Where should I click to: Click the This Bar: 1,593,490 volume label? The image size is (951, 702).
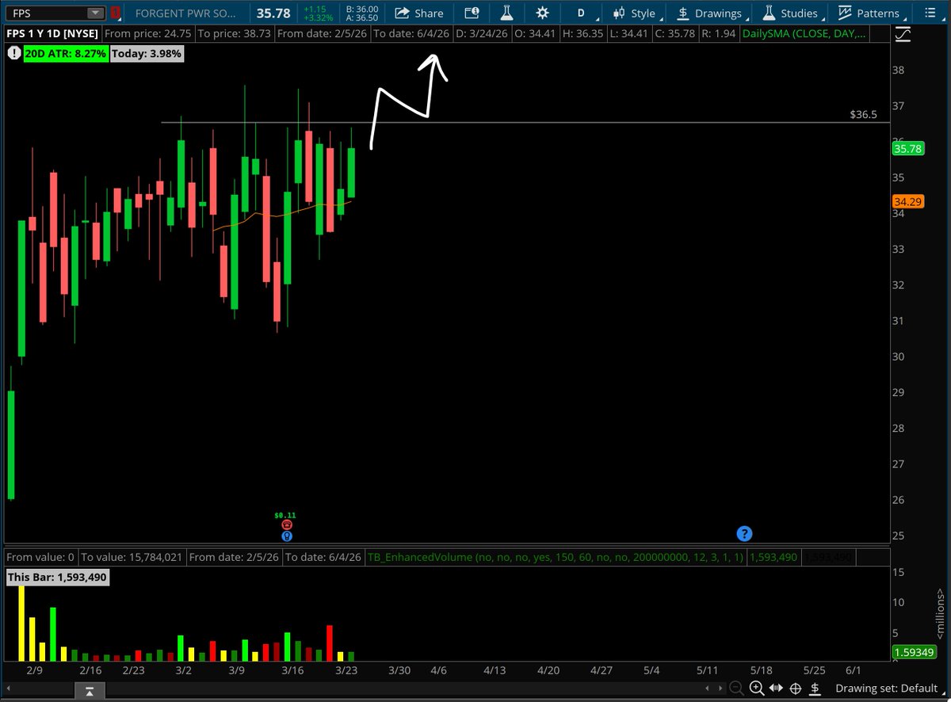tap(57, 577)
